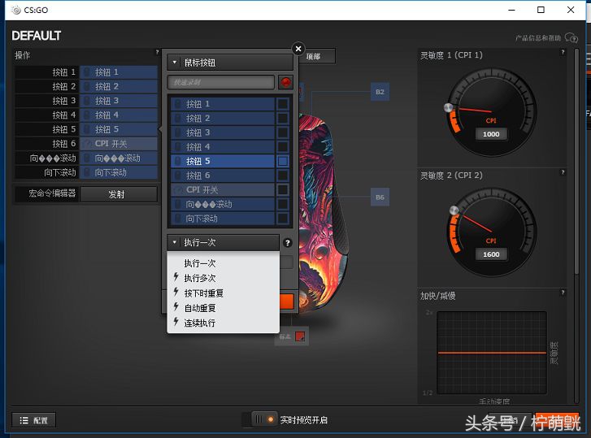
Task: Tick checkbox for 按钮 3 in popup
Action: click(283, 132)
